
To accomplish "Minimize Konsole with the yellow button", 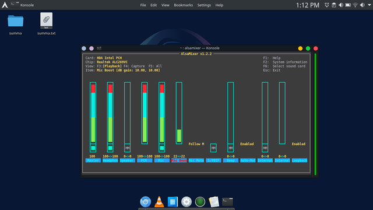I will tap(300, 48).
